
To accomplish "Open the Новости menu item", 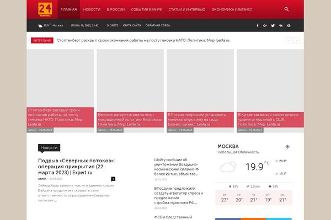I will pos(92,9).
